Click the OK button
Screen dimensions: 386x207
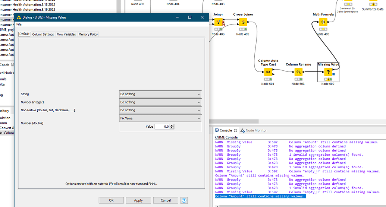111,200
